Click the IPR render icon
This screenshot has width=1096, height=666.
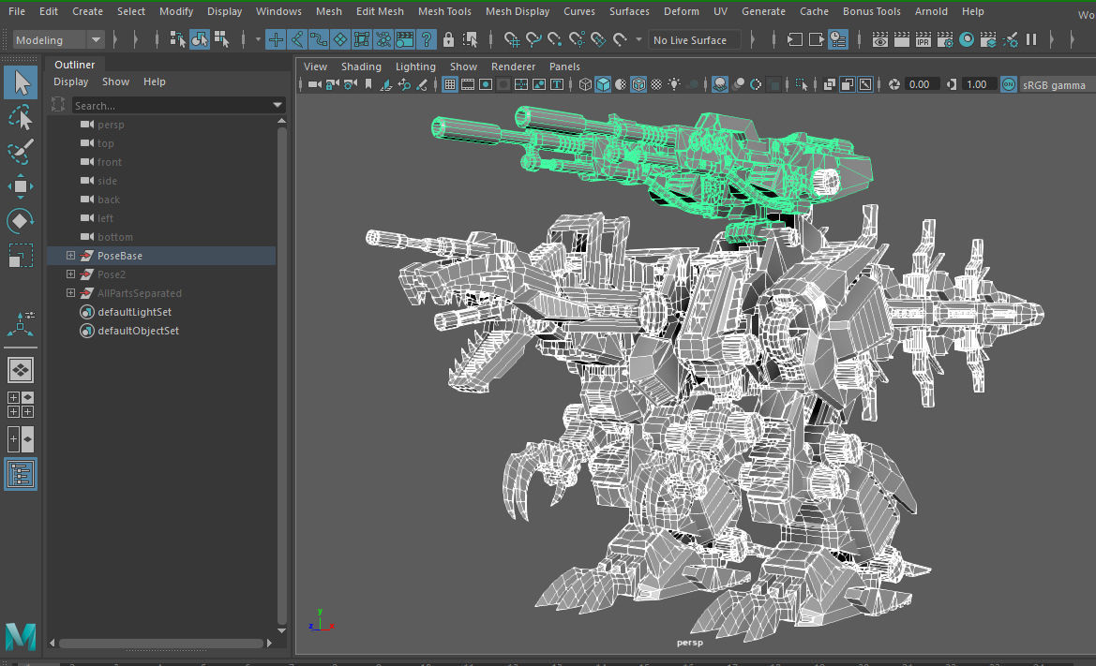pos(923,39)
